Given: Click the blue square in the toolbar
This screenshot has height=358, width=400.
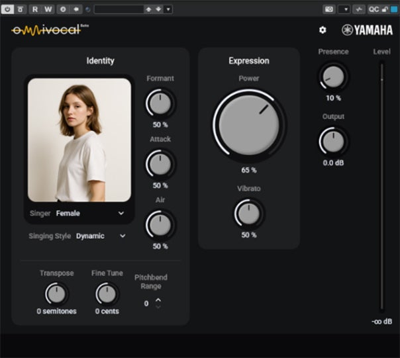Looking at the screenshot, I should (x=394, y=9).
